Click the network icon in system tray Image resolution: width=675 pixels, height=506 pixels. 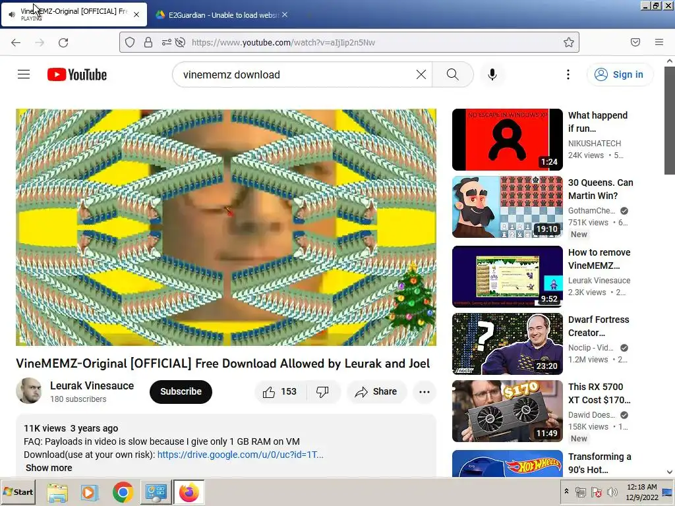(581, 492)
